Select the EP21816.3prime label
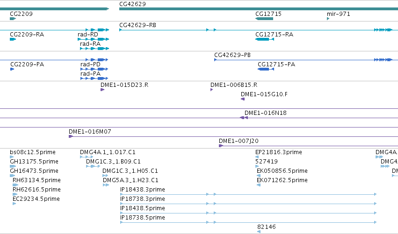Image resolution: width=398 pixels, height=234 pixels. tap(279, 152)
